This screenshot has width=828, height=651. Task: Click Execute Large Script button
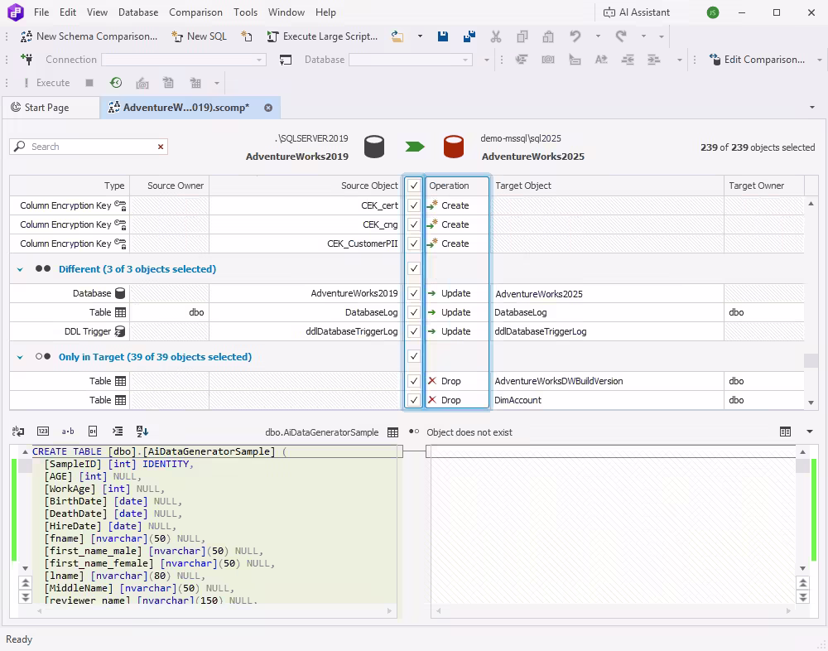[x=323, y=36]
